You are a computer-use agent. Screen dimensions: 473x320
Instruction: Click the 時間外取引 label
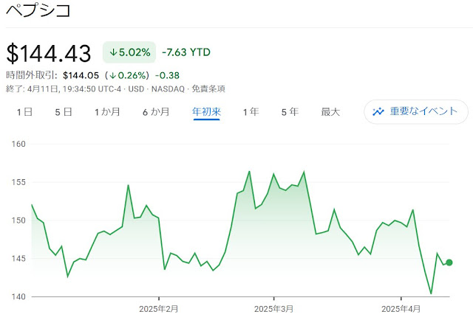[31, 75]
